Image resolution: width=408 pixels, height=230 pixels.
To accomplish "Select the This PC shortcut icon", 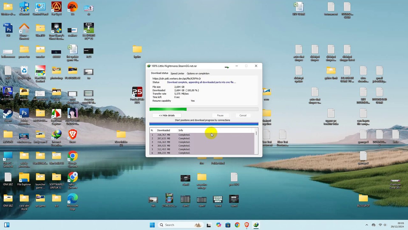I will (x=8, y=159).
